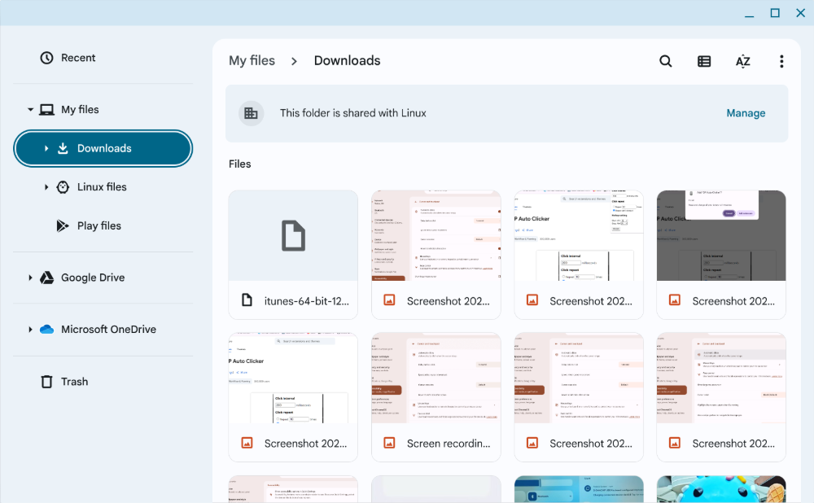Click the large blank document icon thumbnail
This screenshot has width=814, height=503.
click(293, 236)
